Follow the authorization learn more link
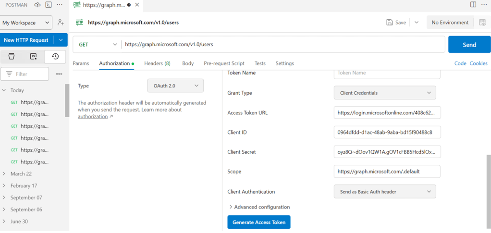Image resolution: width=491 pixels, height=233 pixels. (93, 116)
